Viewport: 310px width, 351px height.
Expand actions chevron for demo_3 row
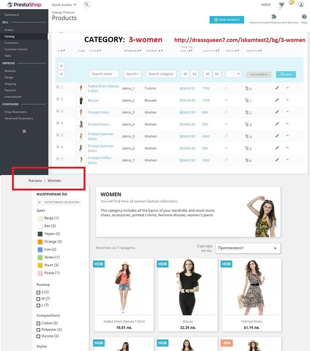tap(288, 111)
